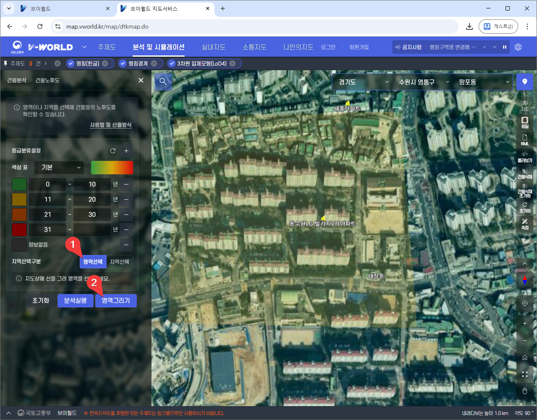Image resolution: width=537 pixels, height=420 pixels.
Task: Switch region mode to 지역선택
Action: coord(119,262)
